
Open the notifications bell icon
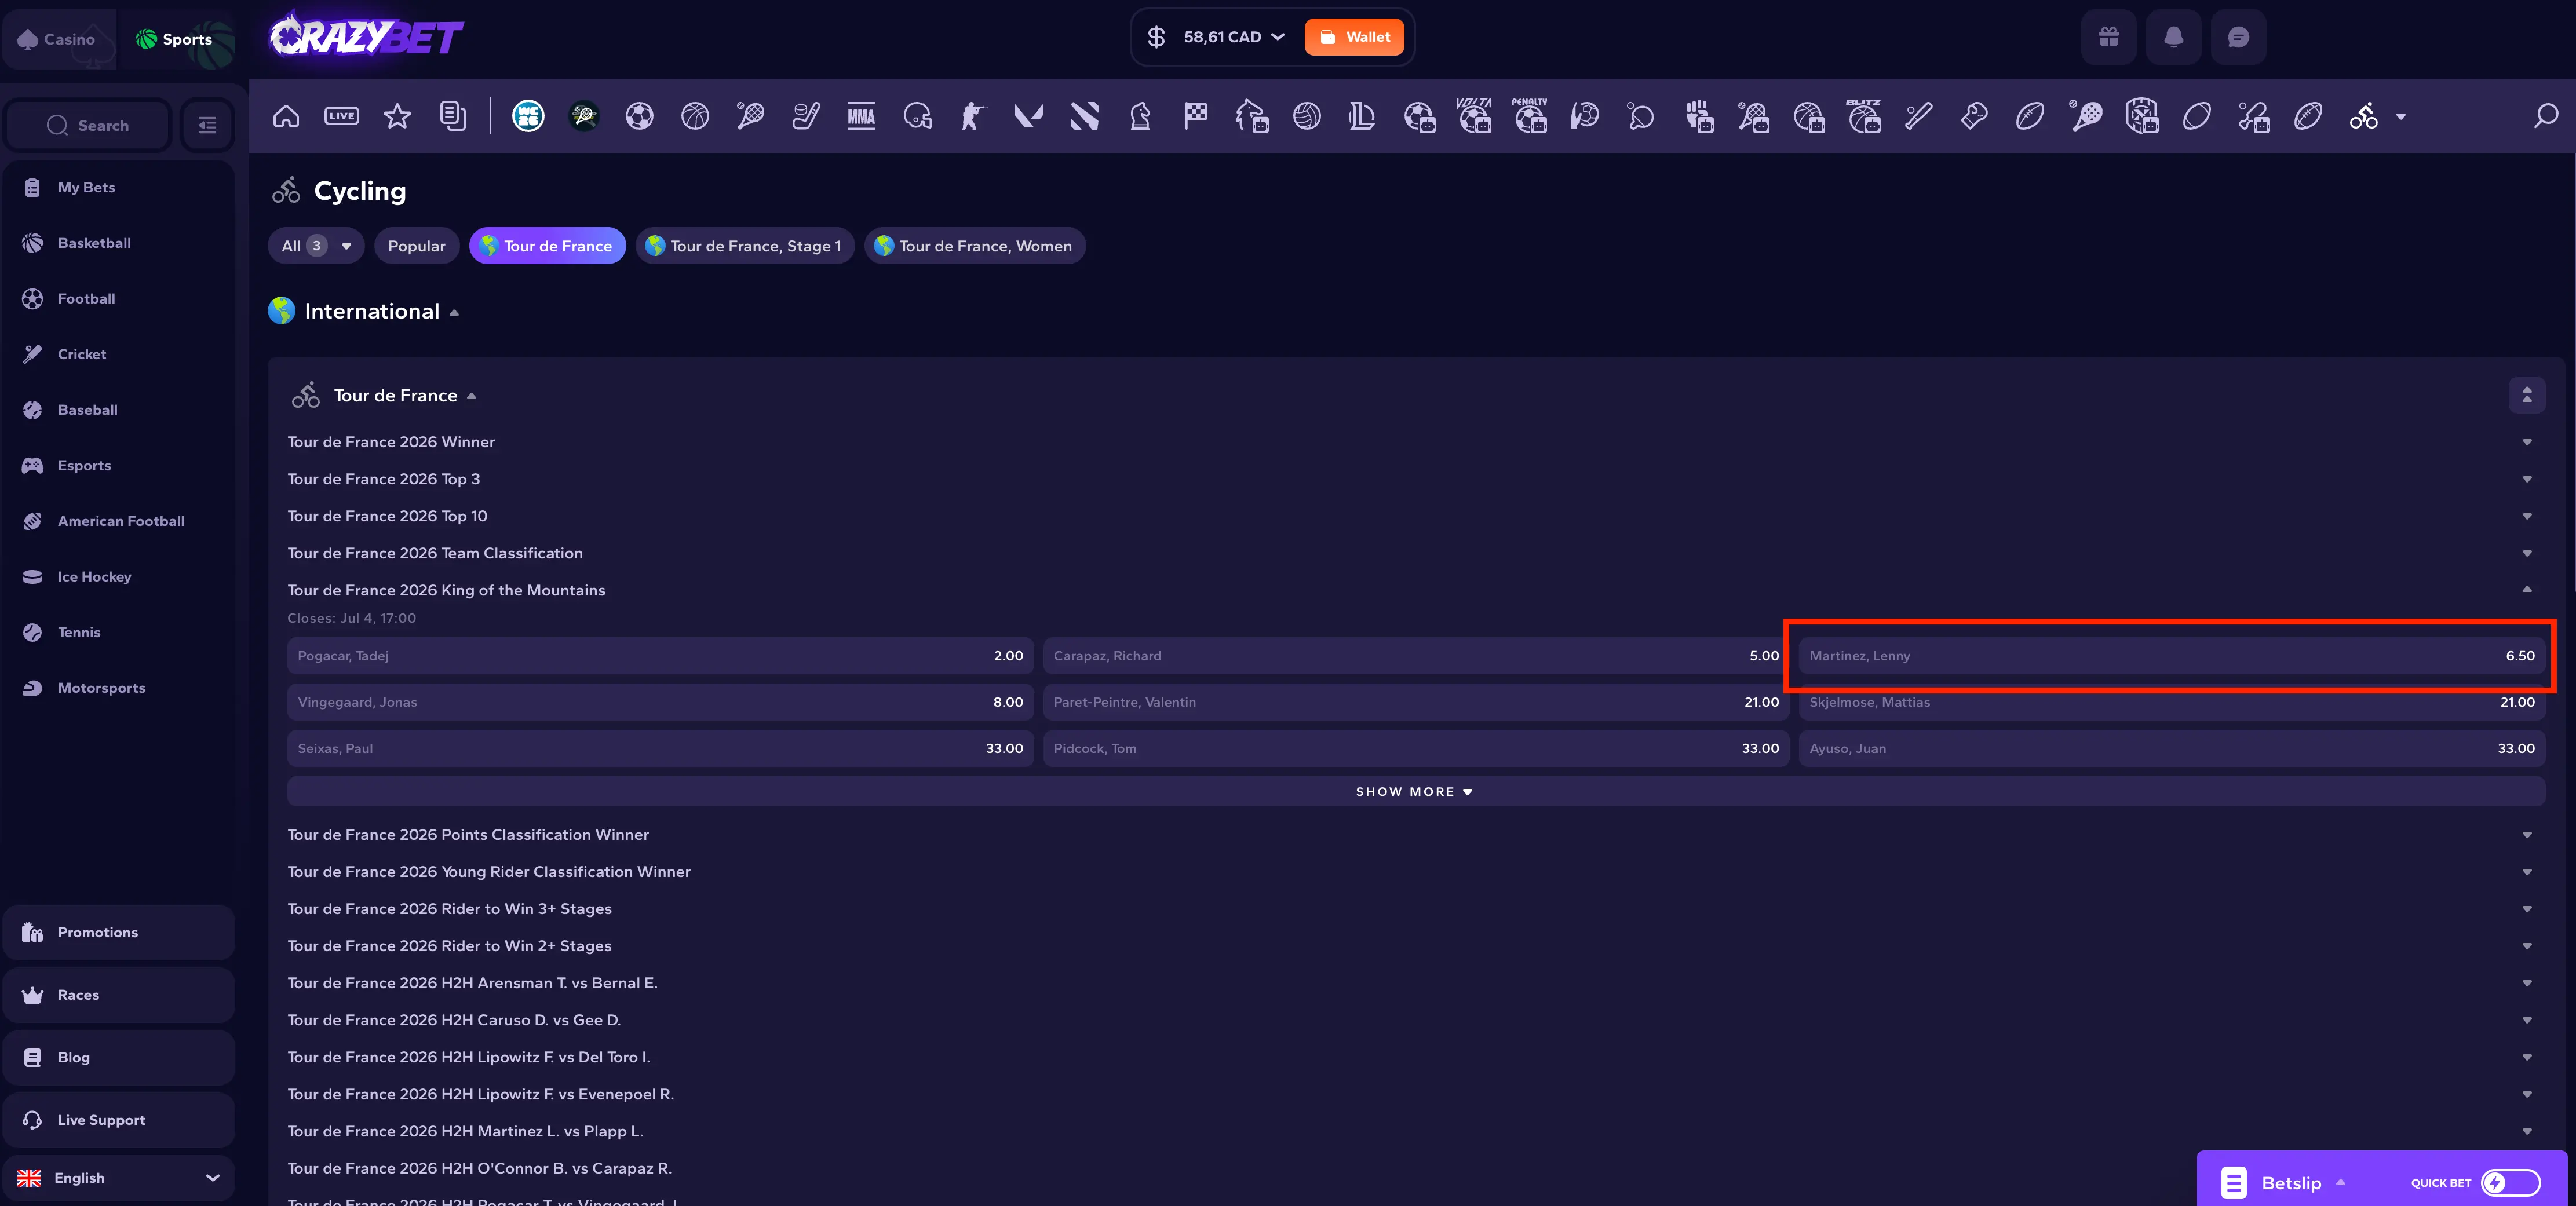(2173, 37)
